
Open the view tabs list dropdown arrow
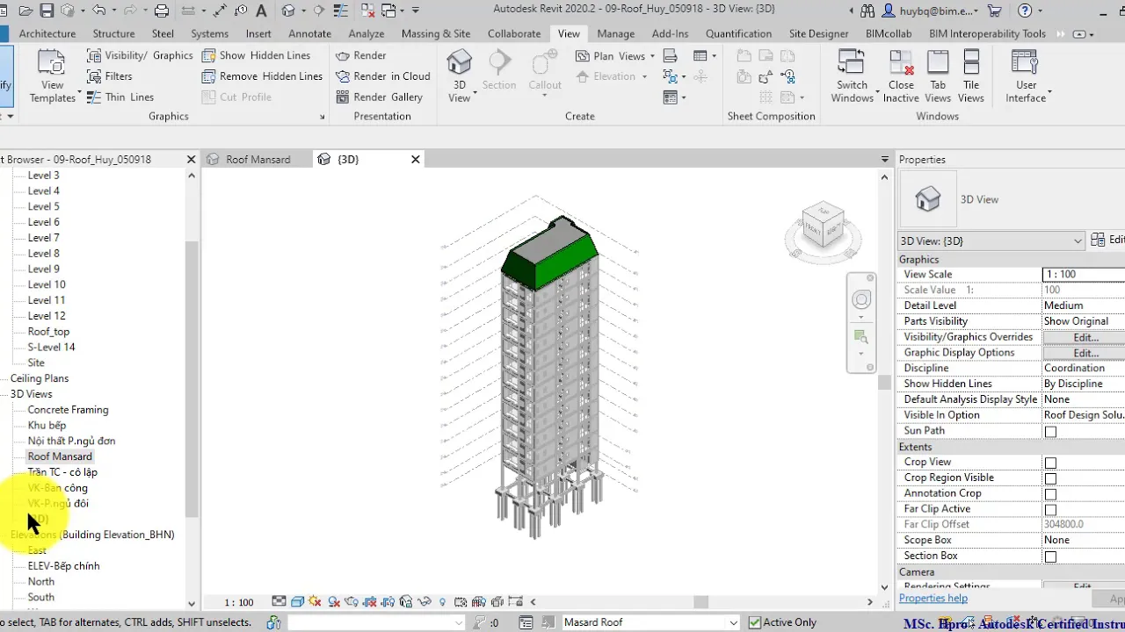point(885,160)
